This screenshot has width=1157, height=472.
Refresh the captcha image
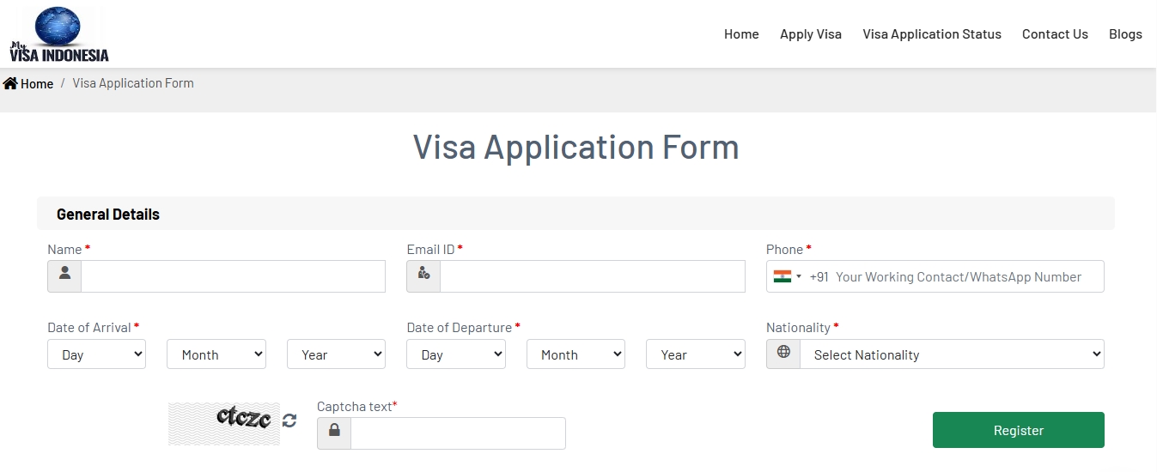click(x=289, y=421)
